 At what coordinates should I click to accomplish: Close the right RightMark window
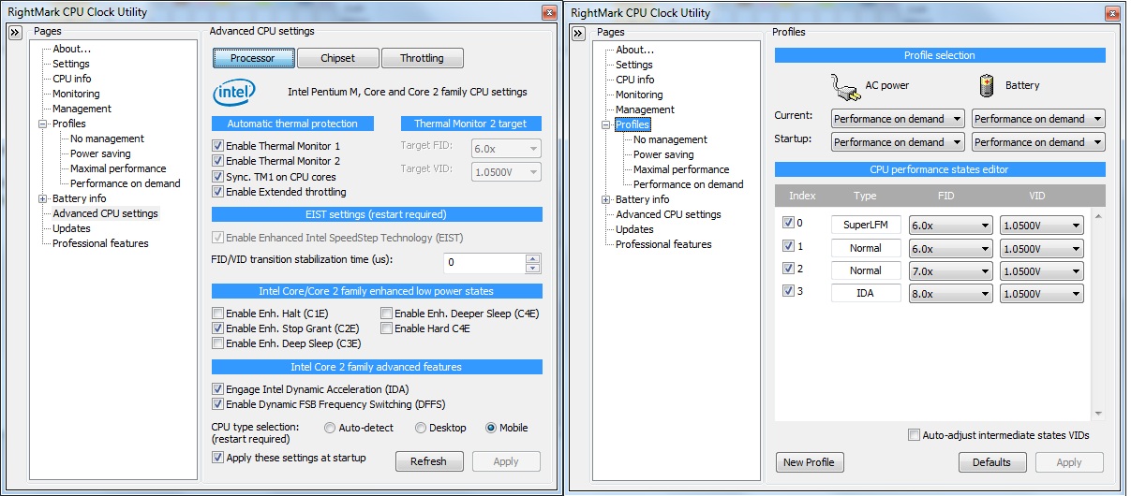pos(1111,12)
